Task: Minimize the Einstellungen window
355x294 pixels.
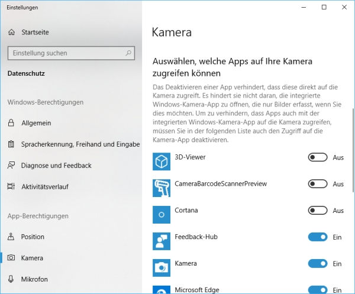Action: click(304, 7)
